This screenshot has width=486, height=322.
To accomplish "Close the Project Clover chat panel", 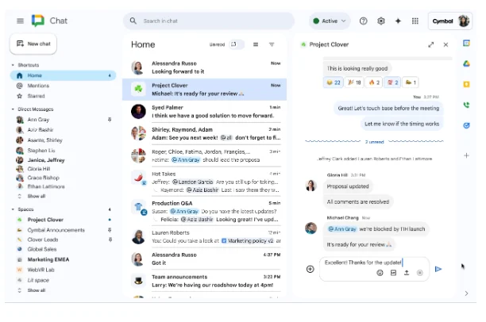I will point(445,45).
